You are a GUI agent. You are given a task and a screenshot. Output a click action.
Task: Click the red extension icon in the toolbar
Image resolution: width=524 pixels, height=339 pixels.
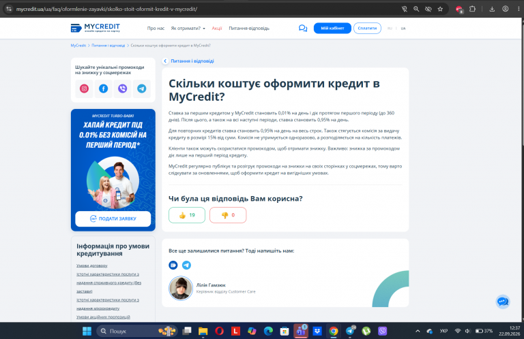coord(459,10)
